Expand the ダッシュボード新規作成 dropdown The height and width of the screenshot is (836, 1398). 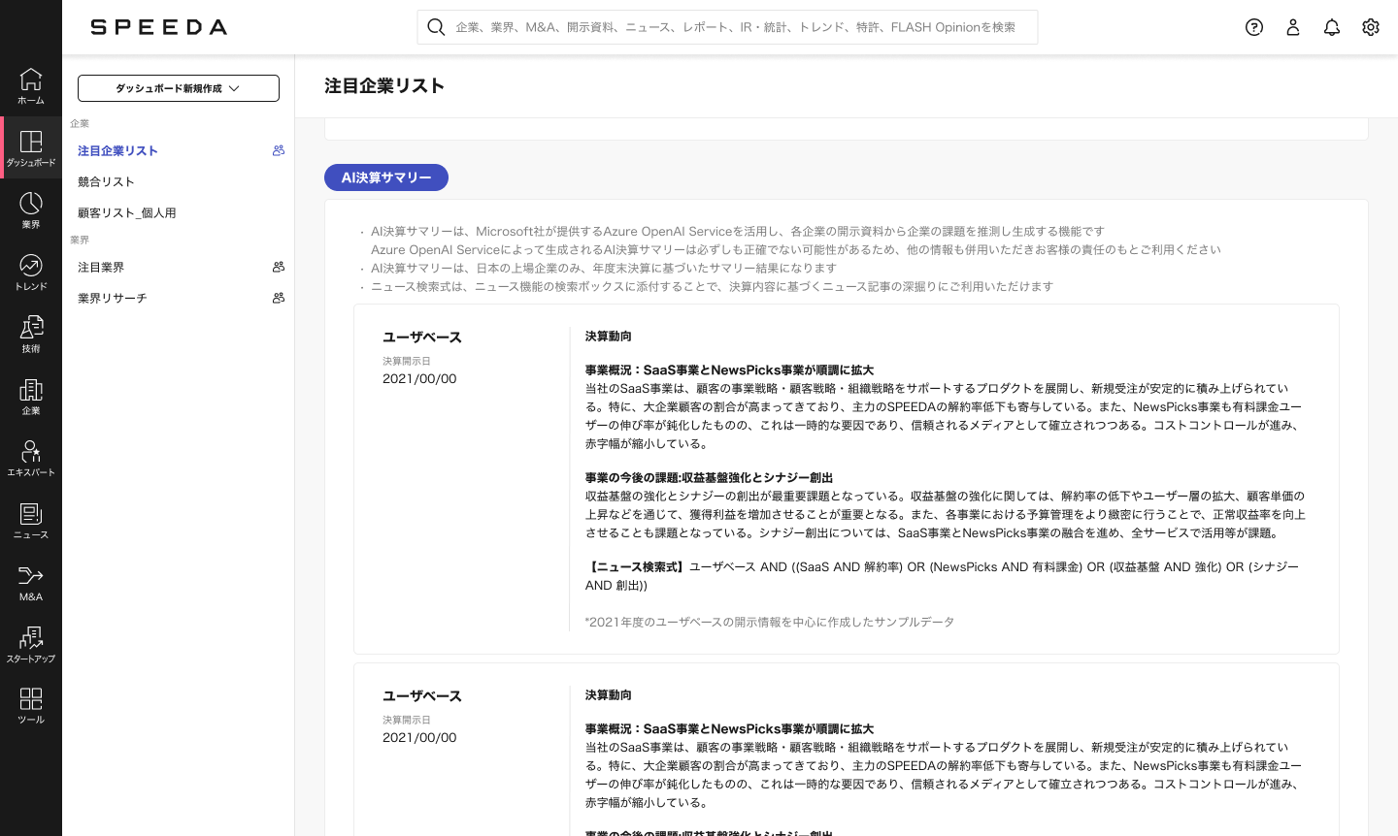(x=179, y=88)
